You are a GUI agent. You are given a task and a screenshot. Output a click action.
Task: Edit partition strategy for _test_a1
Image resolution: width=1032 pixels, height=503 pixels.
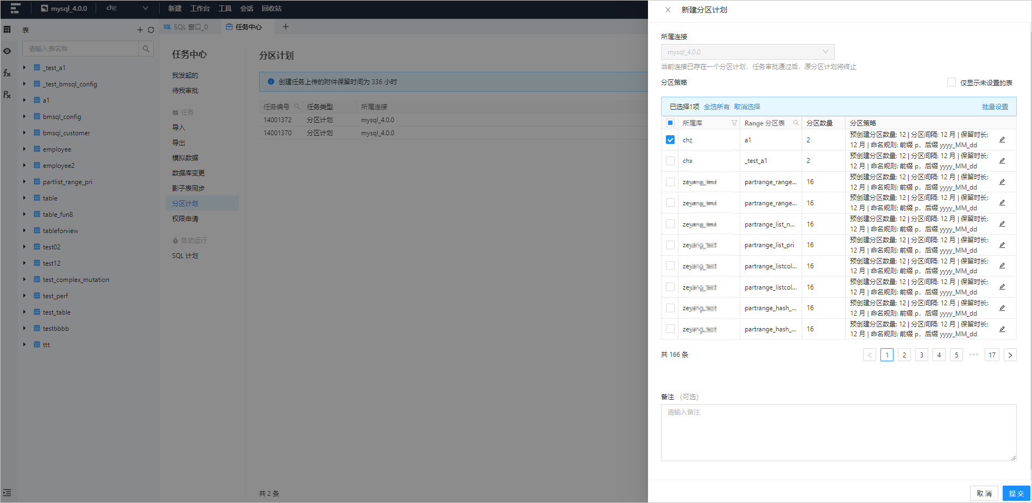[x=1002, y=161]
